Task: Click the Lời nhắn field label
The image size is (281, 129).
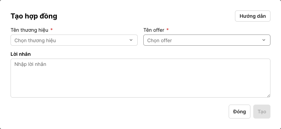Action: [x=21, y=54]
